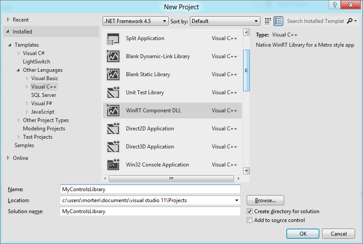
Task: Click the template list scroll down arrow
Action: click(247, 171)
